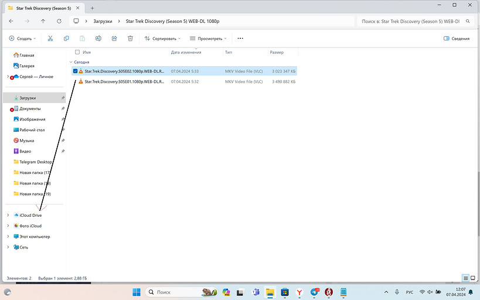Open Telegram from the taskbar
The height and width of the screenshot is (300, 480).
(314, 292)
